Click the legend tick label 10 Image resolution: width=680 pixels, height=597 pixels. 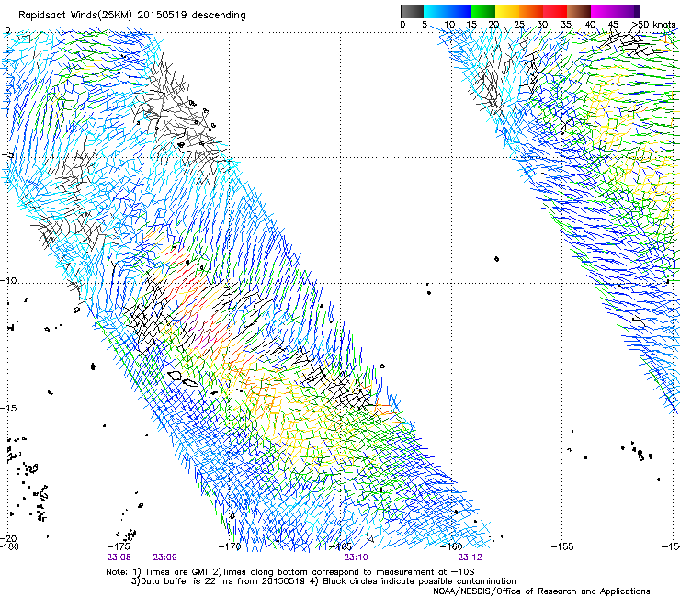449,25
